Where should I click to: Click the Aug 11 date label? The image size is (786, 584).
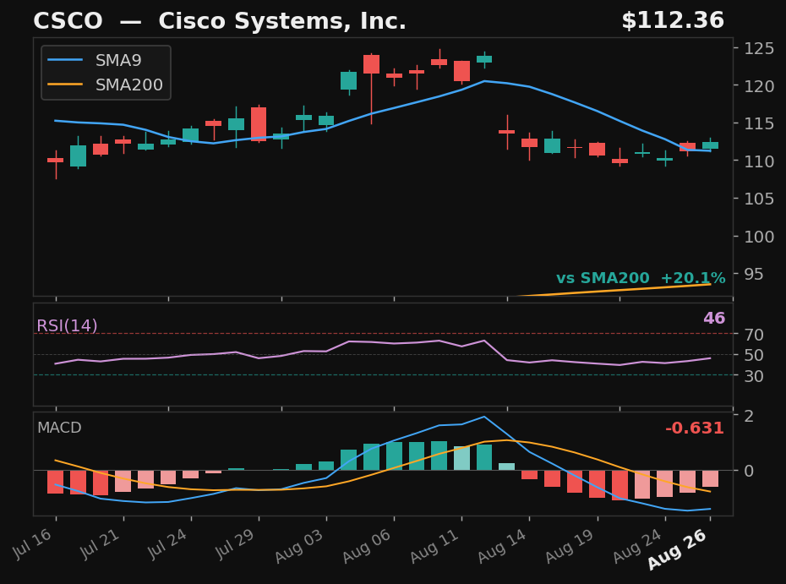coord(435,547)
